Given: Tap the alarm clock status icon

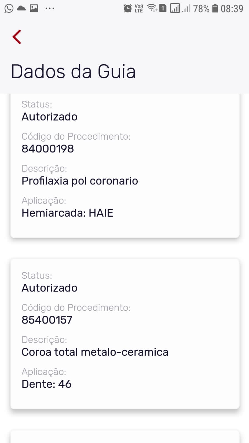Looking at the screenshot, I should (127, 9).
